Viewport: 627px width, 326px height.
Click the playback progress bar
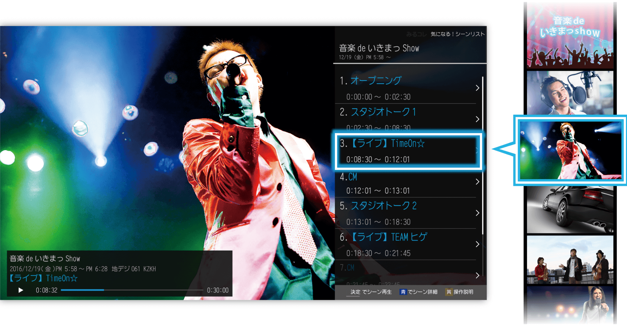point(132,290)
